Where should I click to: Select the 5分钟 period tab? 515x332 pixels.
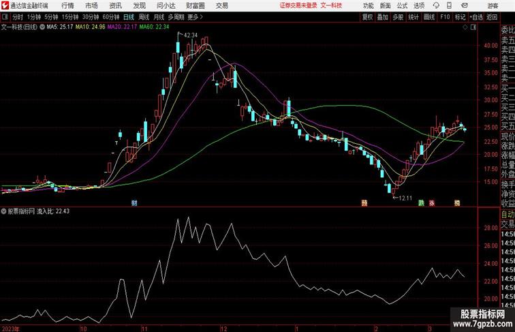coord(51,17)
